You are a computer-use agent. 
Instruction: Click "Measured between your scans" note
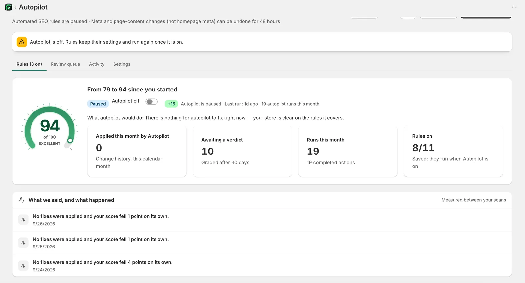click(473, 200)
